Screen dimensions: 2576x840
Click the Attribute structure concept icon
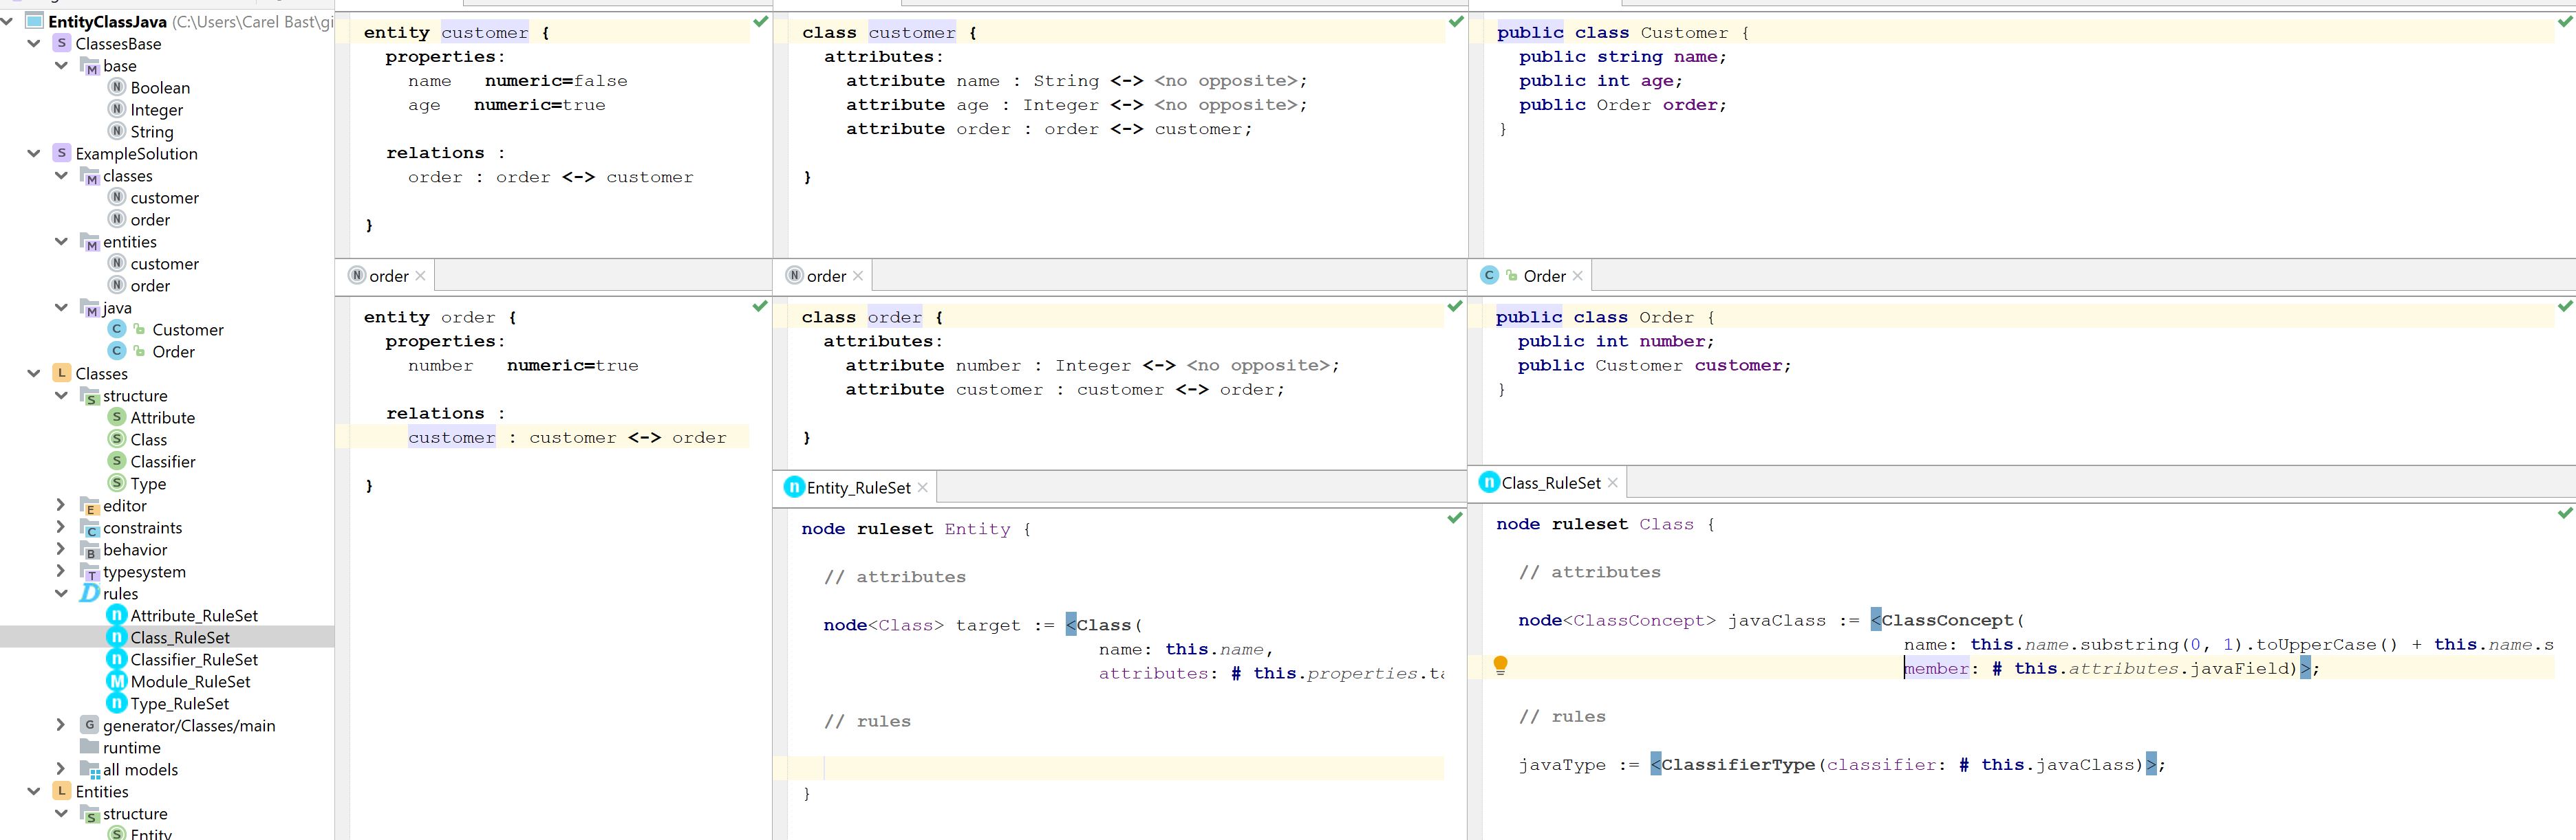pos(117,417)
